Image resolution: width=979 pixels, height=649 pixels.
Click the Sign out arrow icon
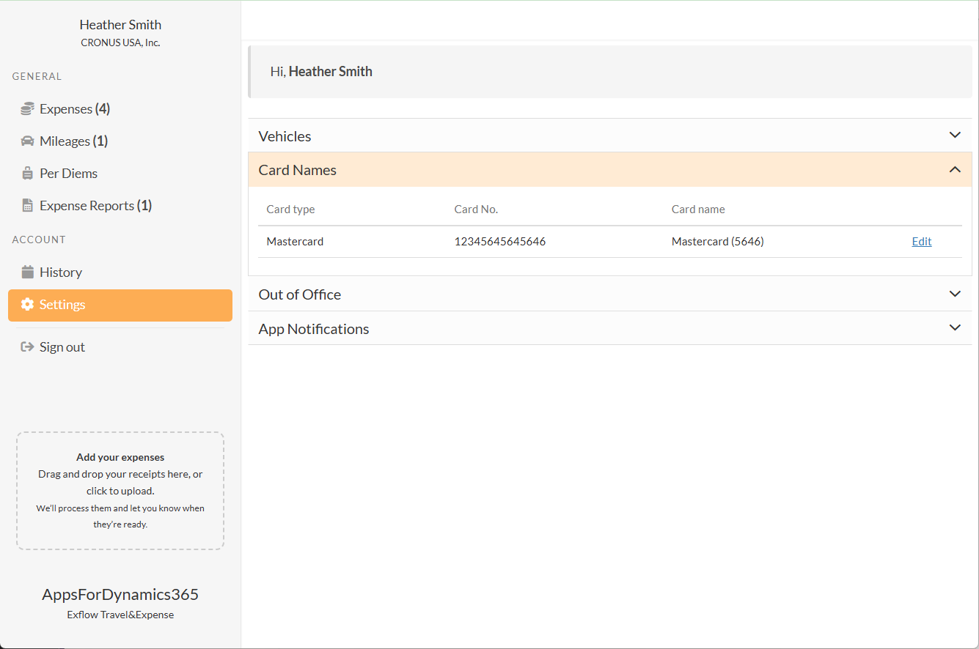pos(27,347)
